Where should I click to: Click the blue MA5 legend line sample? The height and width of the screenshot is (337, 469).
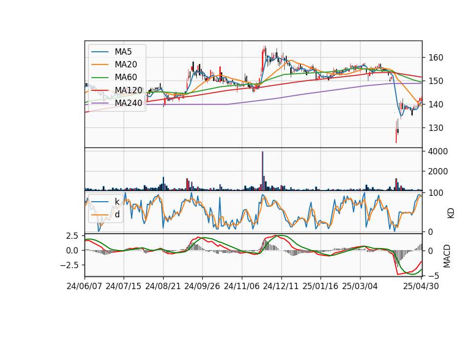100,52
